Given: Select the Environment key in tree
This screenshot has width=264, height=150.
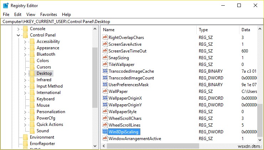Looking at the screenshot, I should coord(42,137).
